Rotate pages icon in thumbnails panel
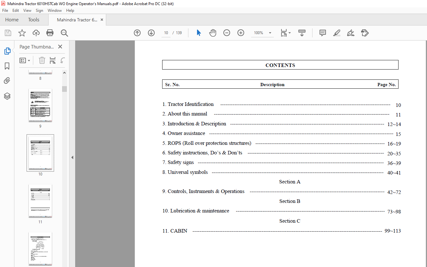Viewport: 427px width, 267px height. (x=63, y=60)
